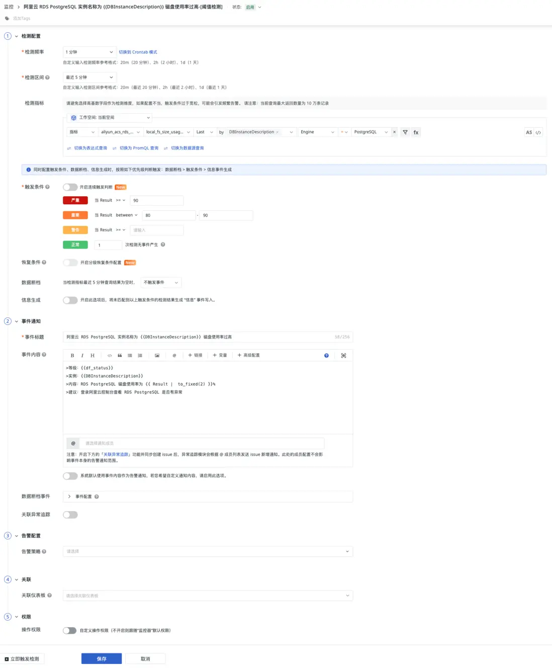Apply italic formatting in event content editor
The height and width of the screenshot is (670, 552).
click(x=82, y=356)
